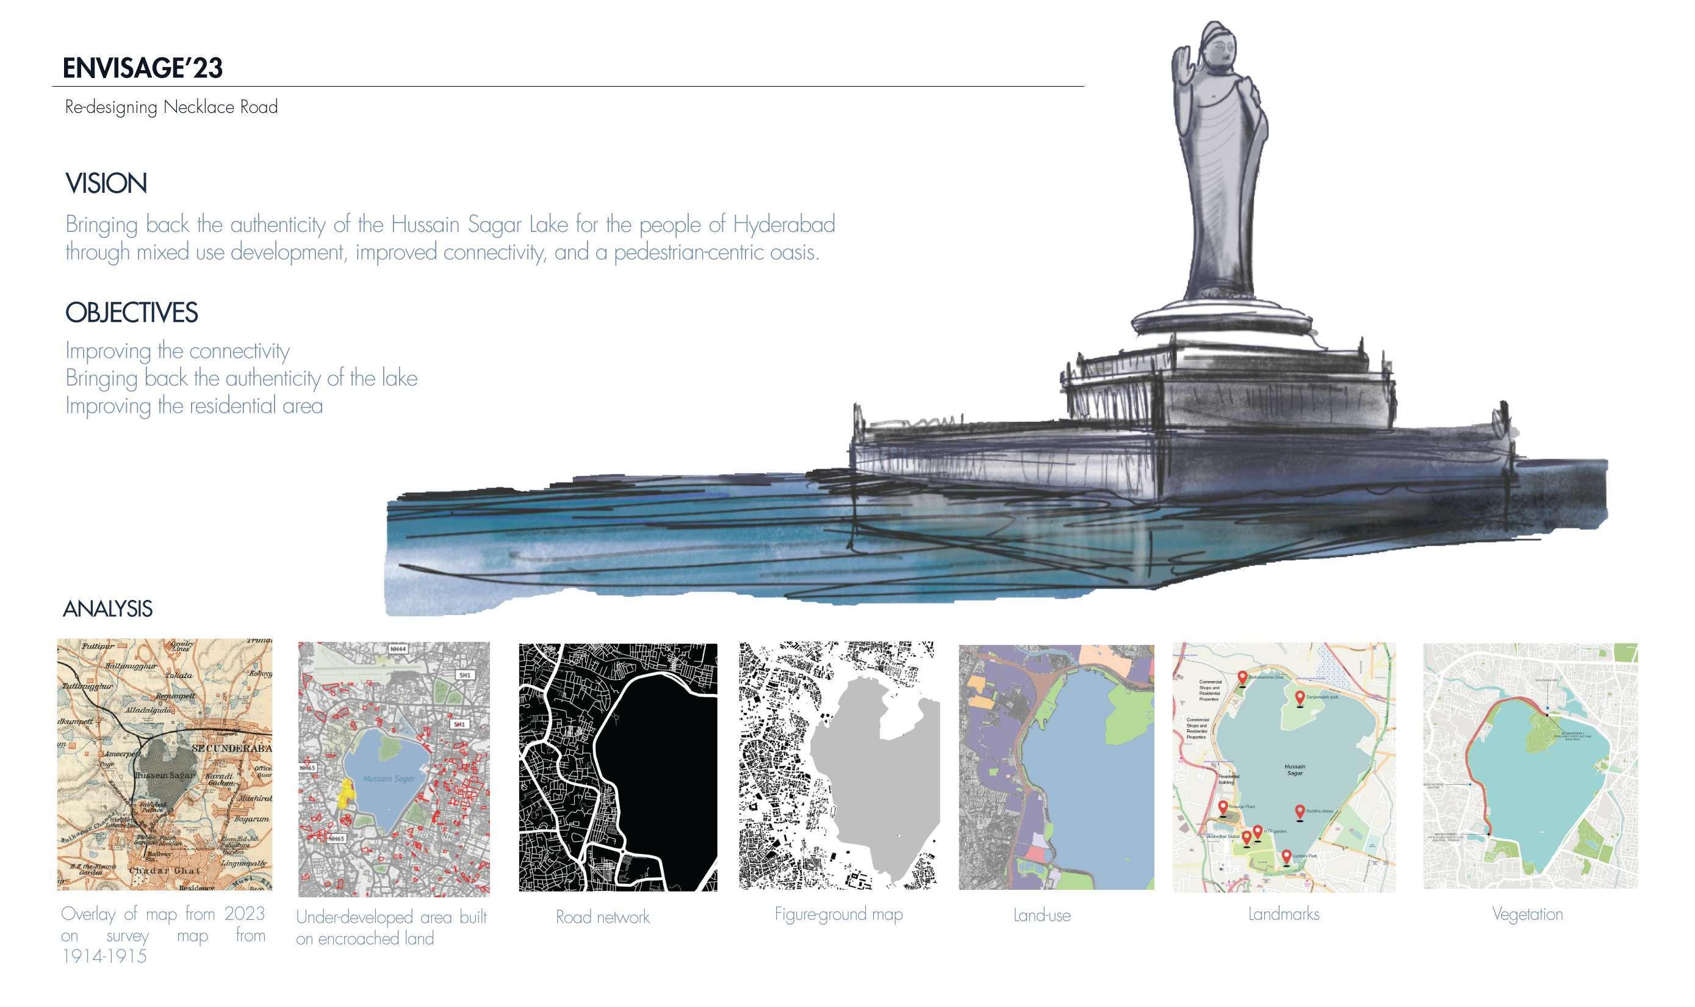Click the ANALYSIS heading

[x=107, y=608]
